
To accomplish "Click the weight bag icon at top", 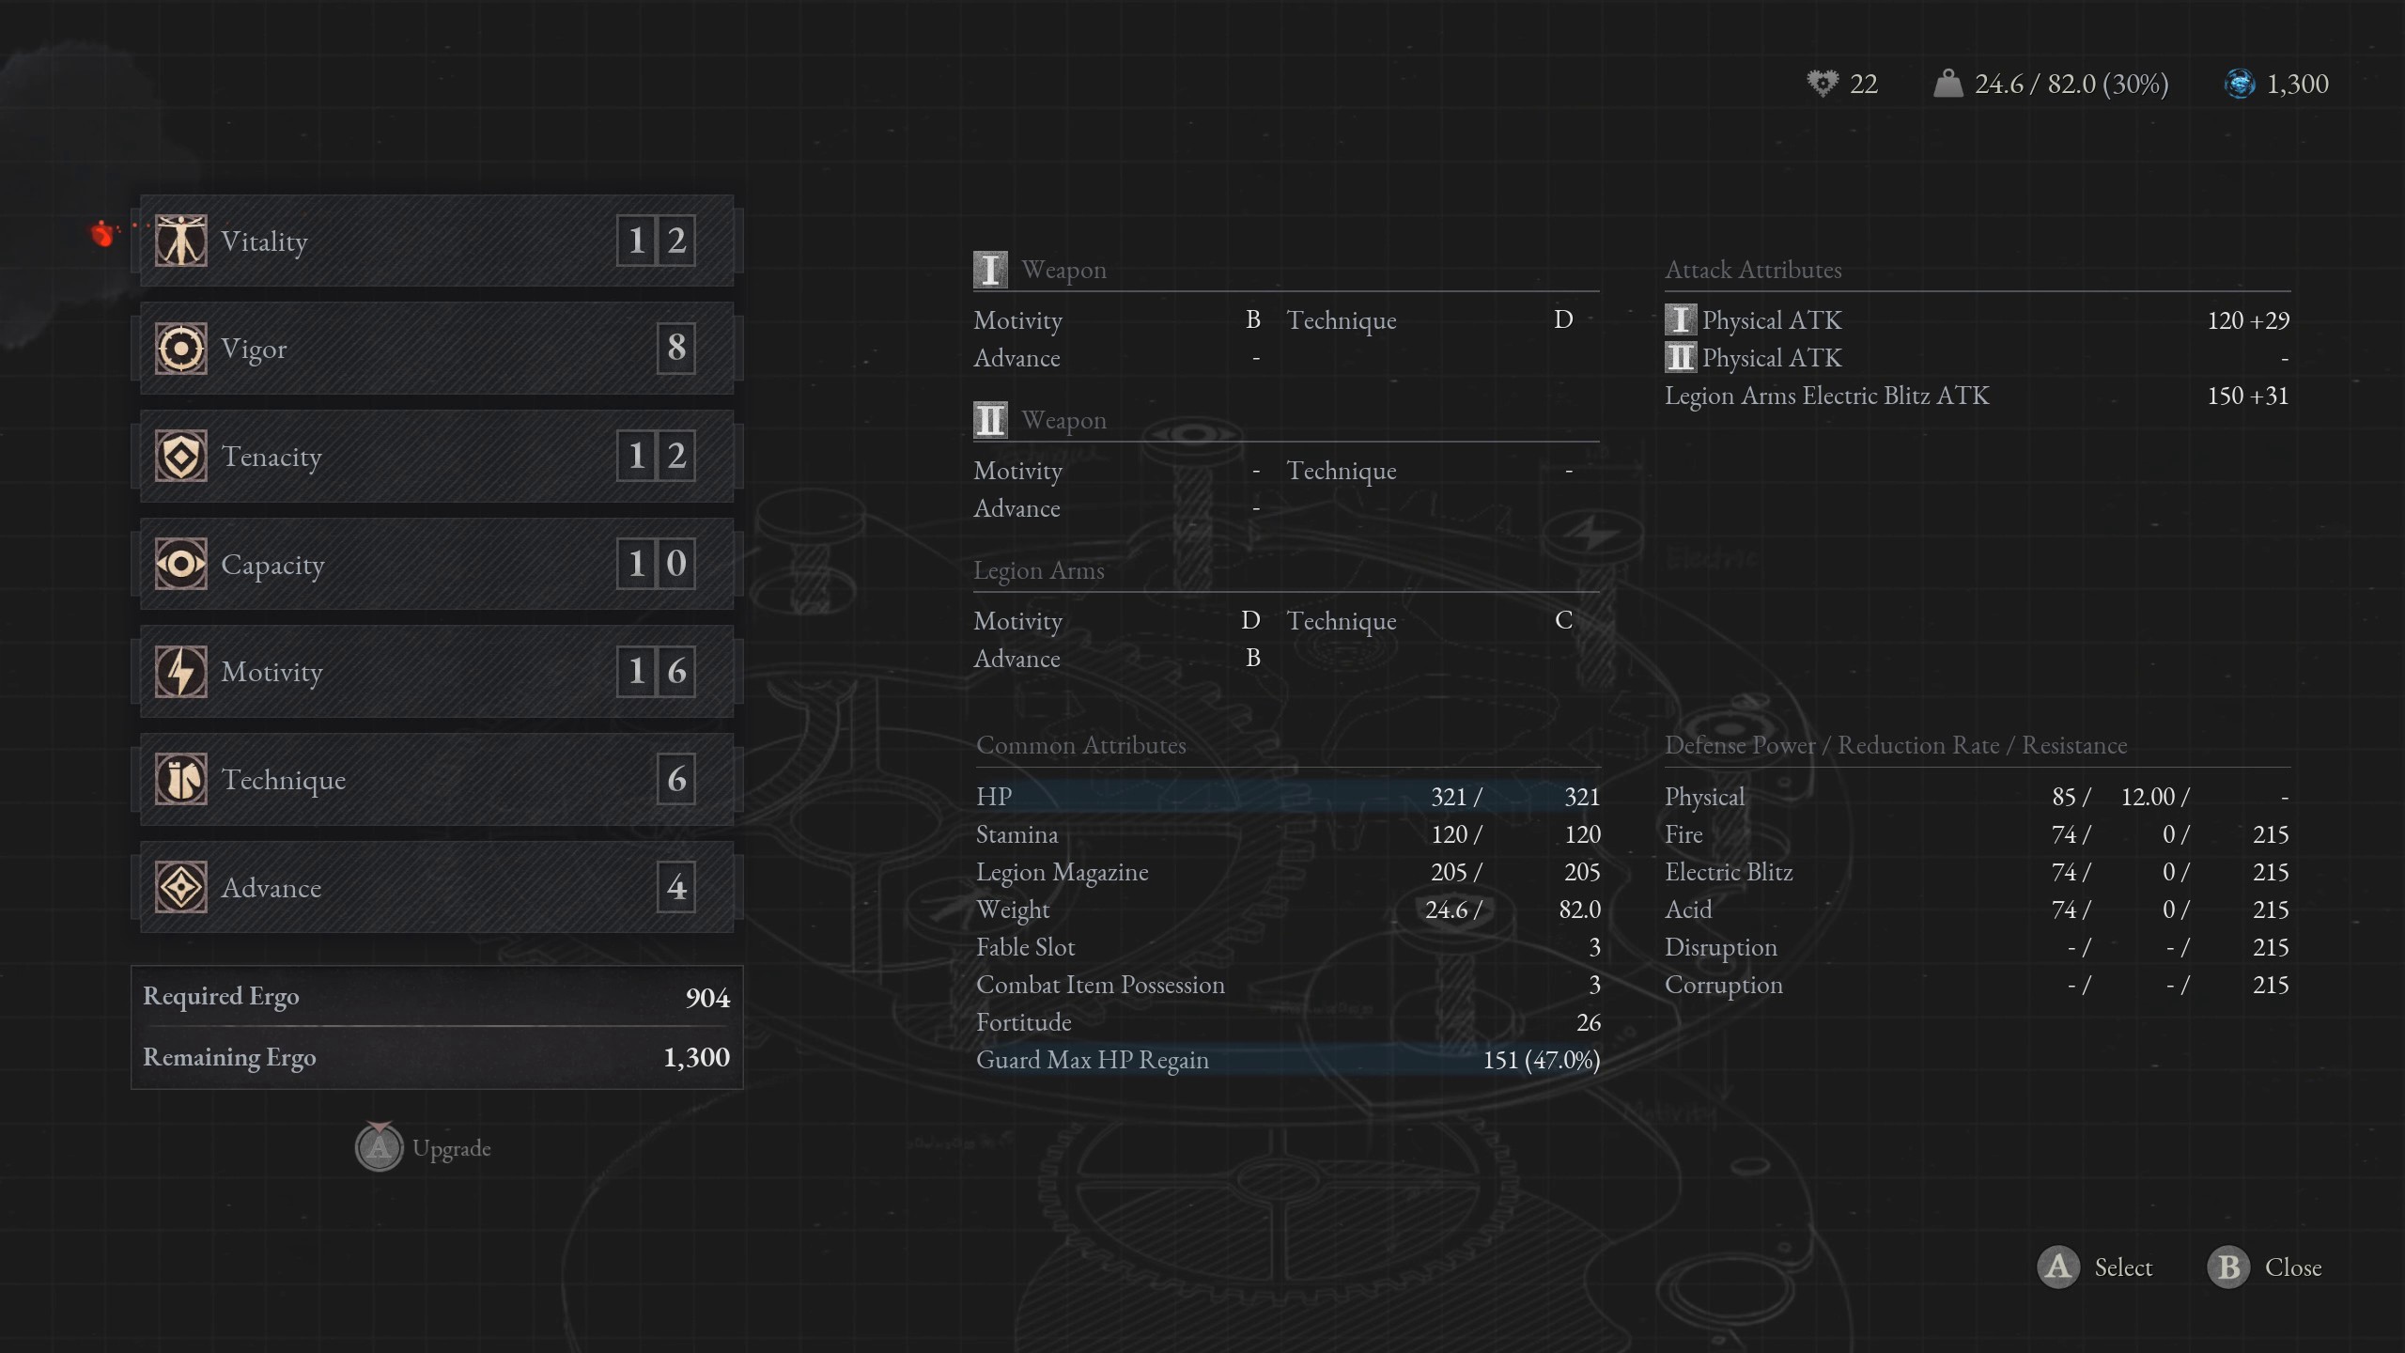I will [x=1947, y=84].
